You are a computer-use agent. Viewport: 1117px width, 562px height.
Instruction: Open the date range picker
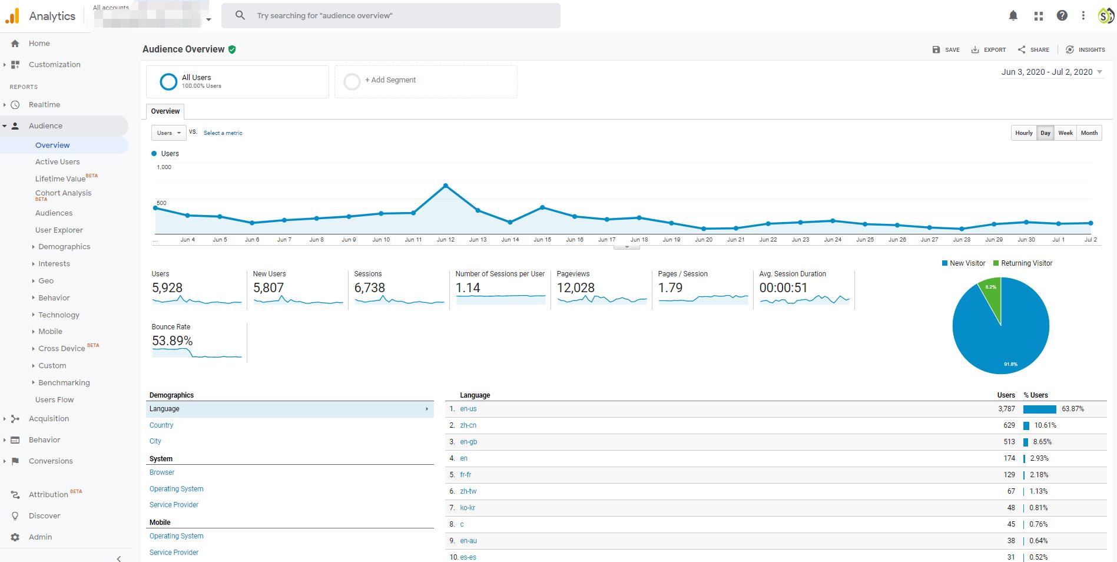1052,72
